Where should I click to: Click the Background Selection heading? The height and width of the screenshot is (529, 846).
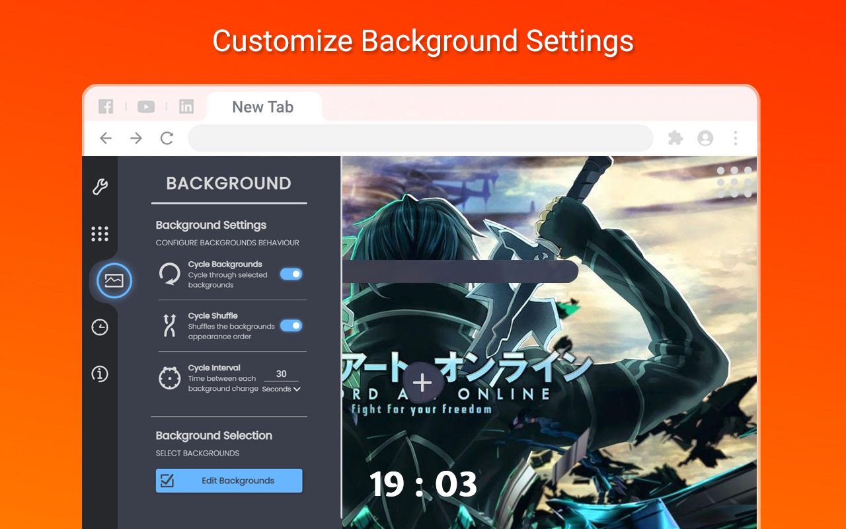(x=214, y=436)
